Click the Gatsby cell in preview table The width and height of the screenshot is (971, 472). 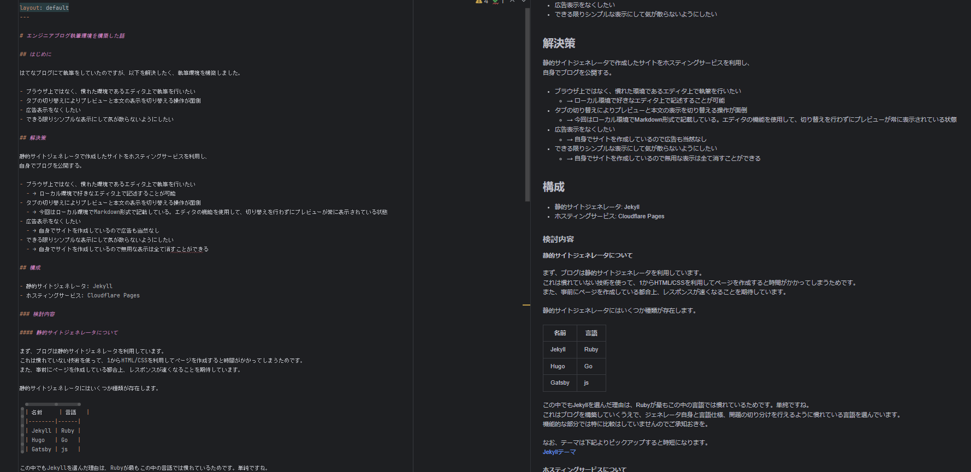click(560, 383)
